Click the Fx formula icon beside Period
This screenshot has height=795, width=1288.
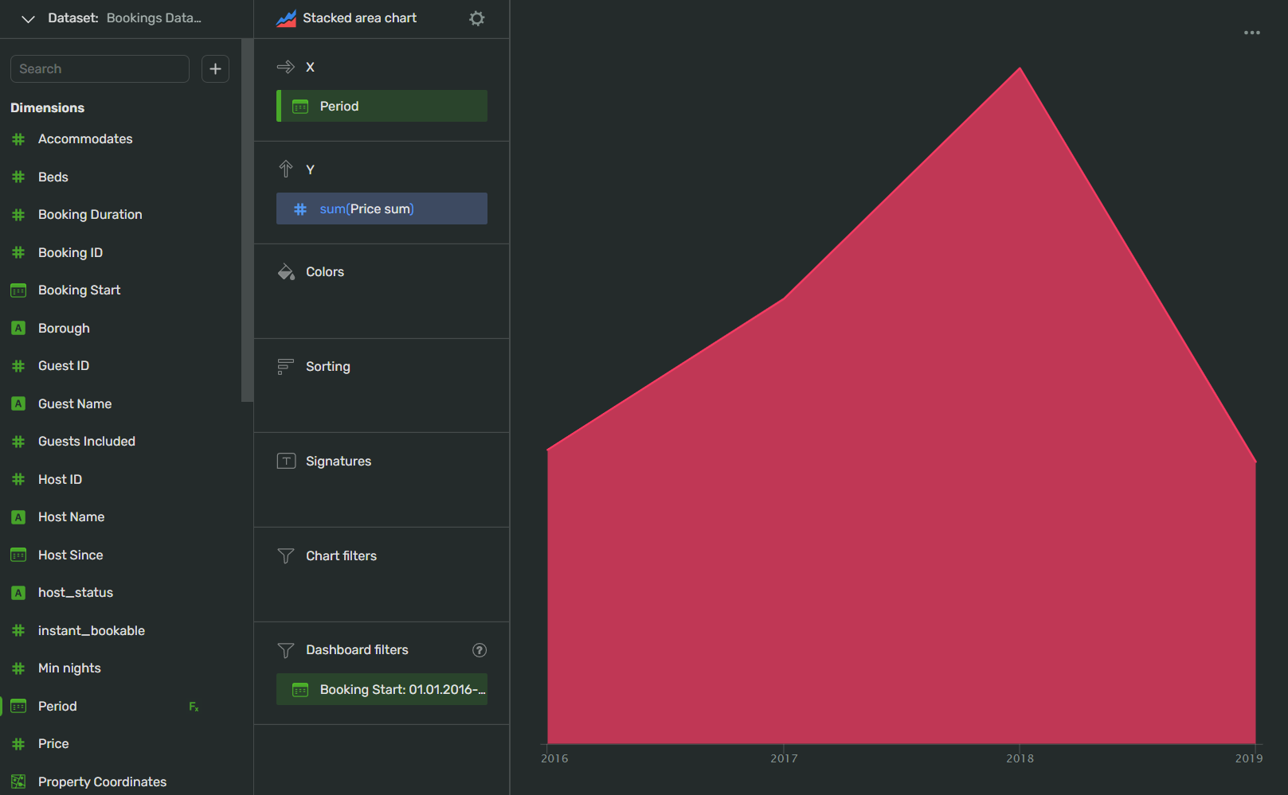(x=194, y=707)
